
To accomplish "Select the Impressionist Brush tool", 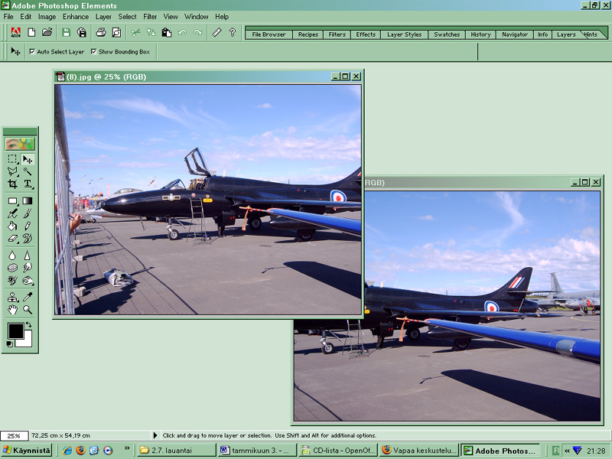I will (28, 239).
